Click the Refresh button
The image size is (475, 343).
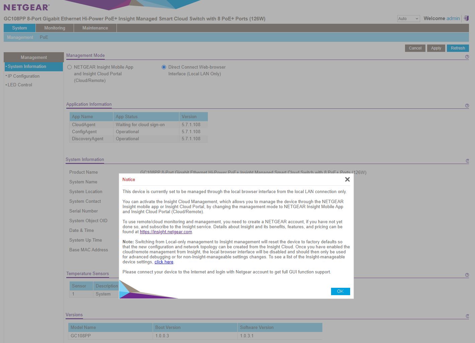458,48
